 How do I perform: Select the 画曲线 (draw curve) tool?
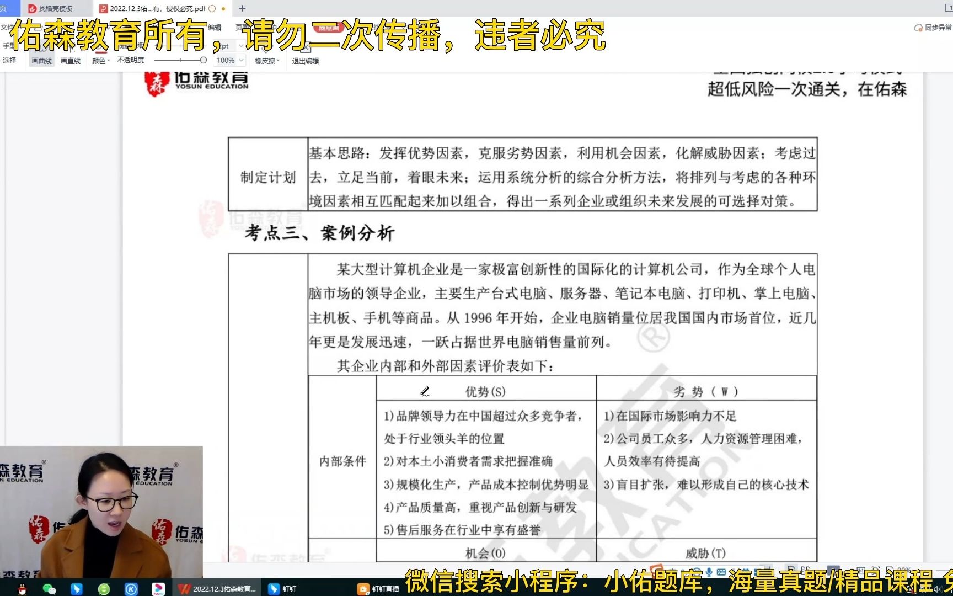pos(41,60)
